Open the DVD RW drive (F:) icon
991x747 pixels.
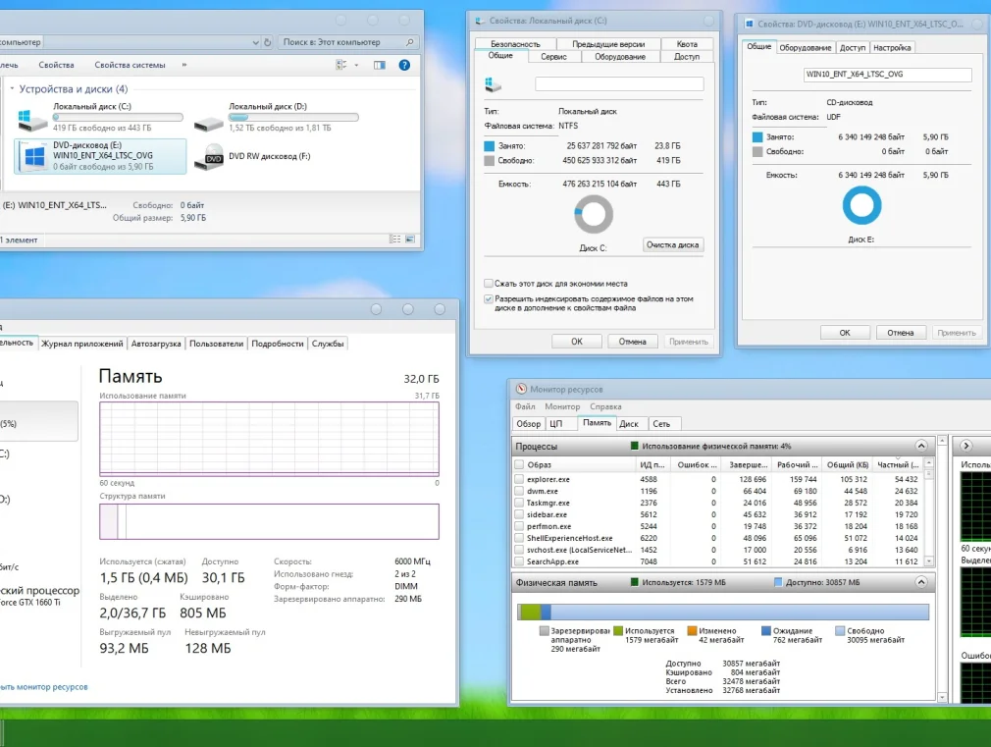click(212, 157)
